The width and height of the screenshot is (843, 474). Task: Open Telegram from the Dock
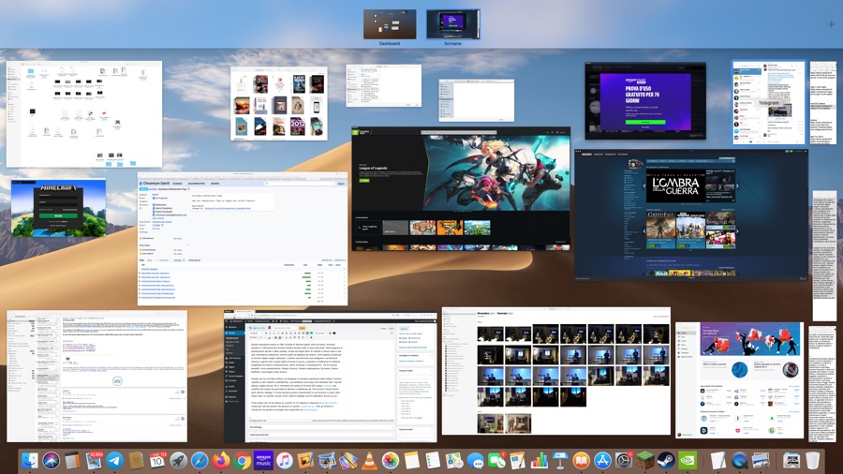click(x=115, y=461)
